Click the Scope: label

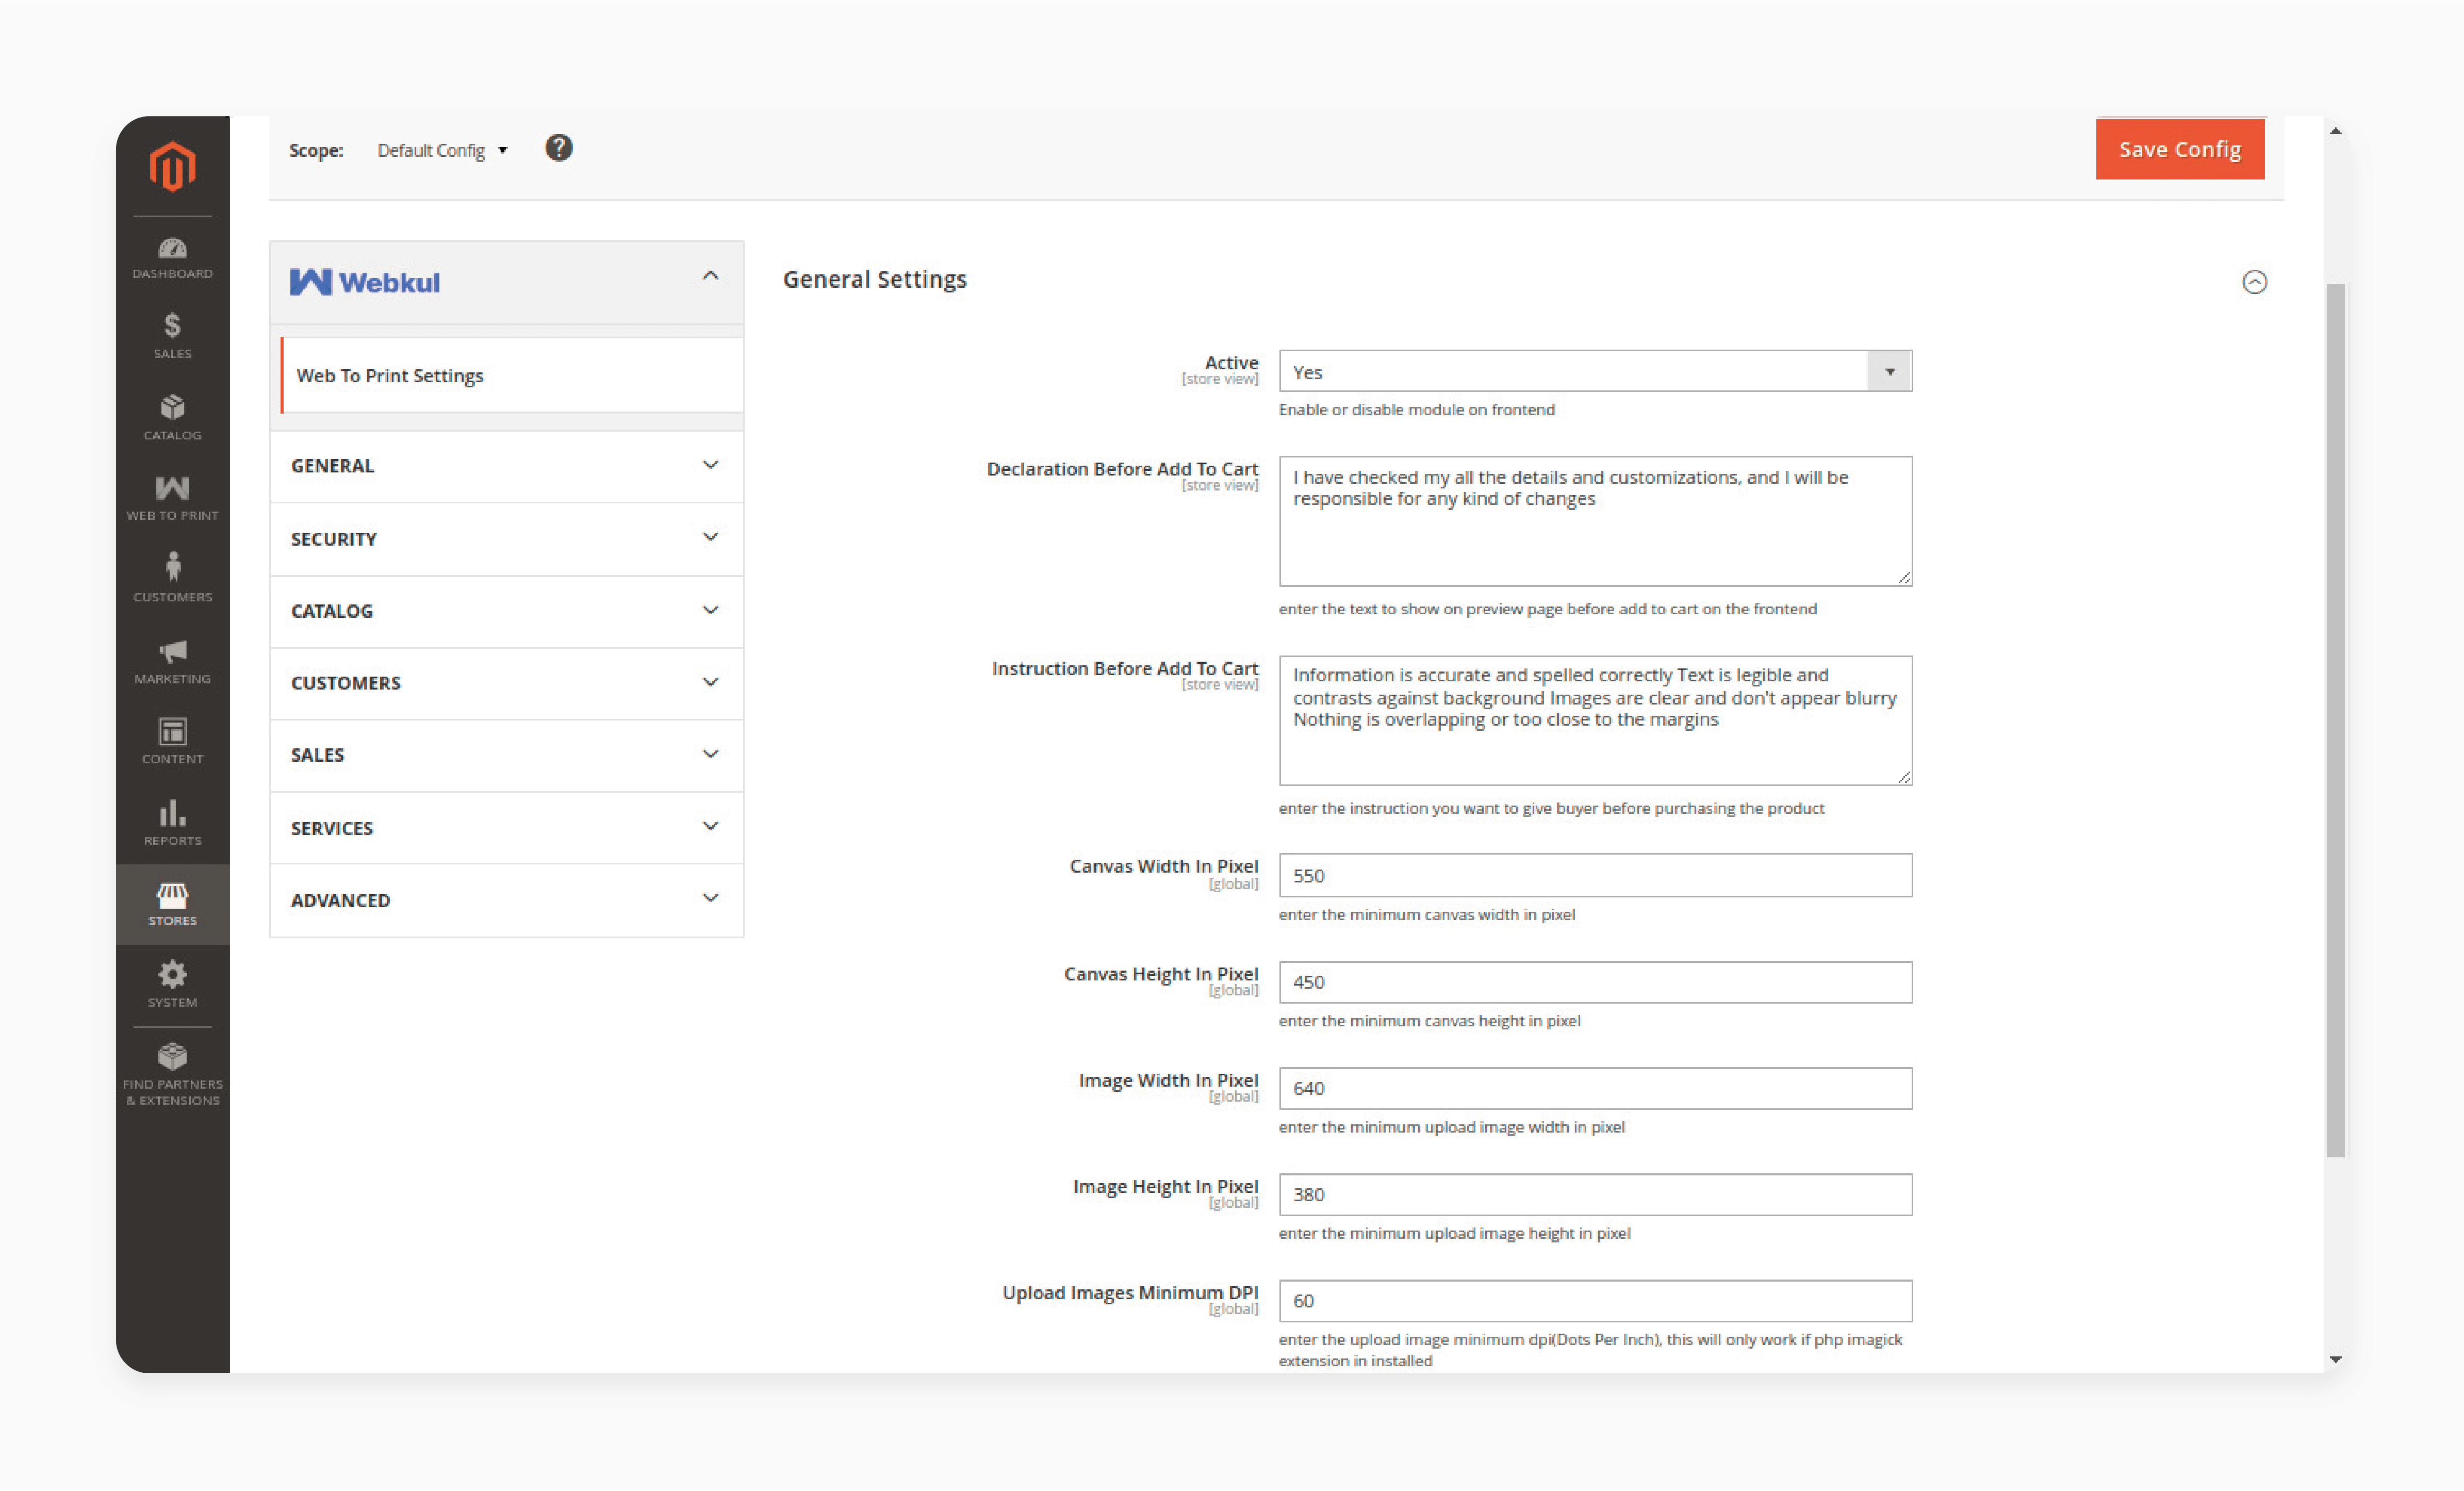click(x=316, y=150)
